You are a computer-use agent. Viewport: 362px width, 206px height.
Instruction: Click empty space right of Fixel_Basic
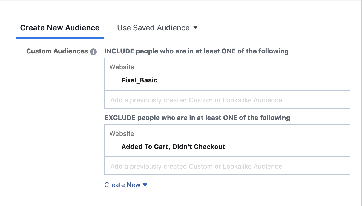pyautogui.click(x=246, y=80)
